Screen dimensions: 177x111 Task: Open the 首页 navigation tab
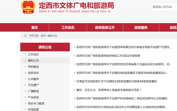pos(35,28)
